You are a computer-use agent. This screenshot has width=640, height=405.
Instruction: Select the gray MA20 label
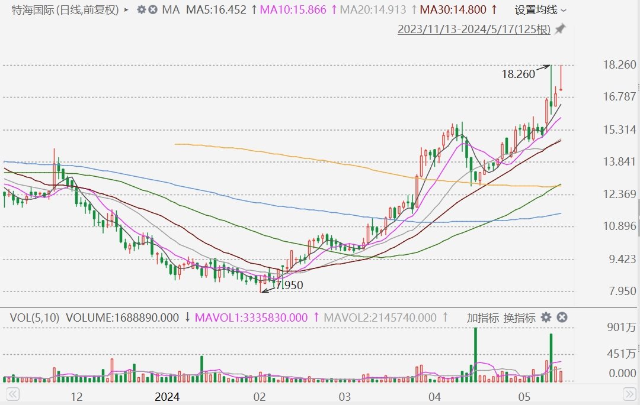click(x=373, y=10)
